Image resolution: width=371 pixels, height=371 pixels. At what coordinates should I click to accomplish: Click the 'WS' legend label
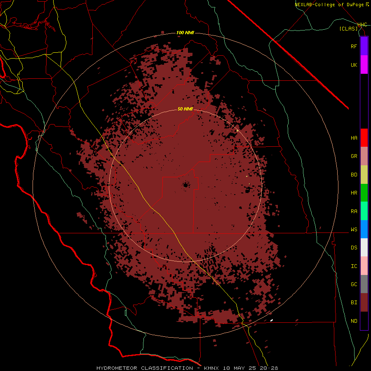(x=354, y=229)
